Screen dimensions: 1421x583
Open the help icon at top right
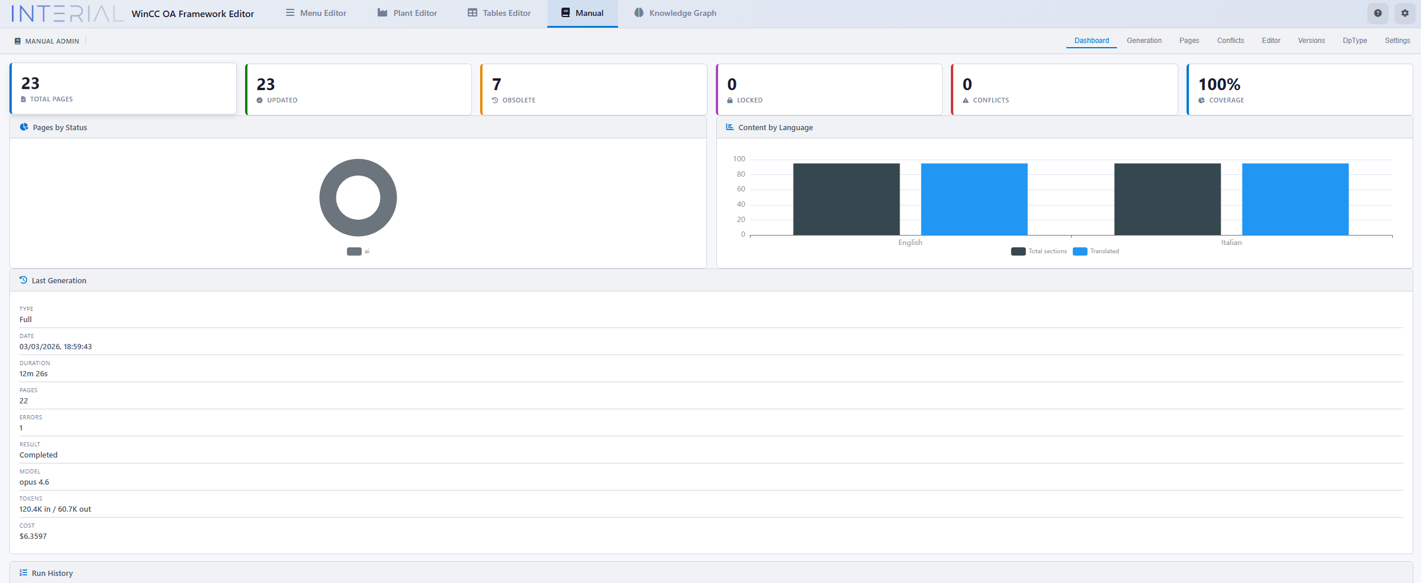click(1377, 12)
